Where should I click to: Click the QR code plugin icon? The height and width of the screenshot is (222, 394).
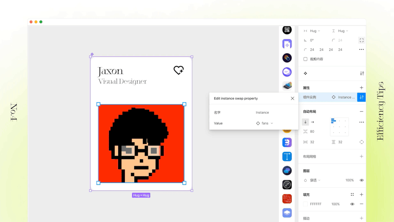click(x=287, y=30)
